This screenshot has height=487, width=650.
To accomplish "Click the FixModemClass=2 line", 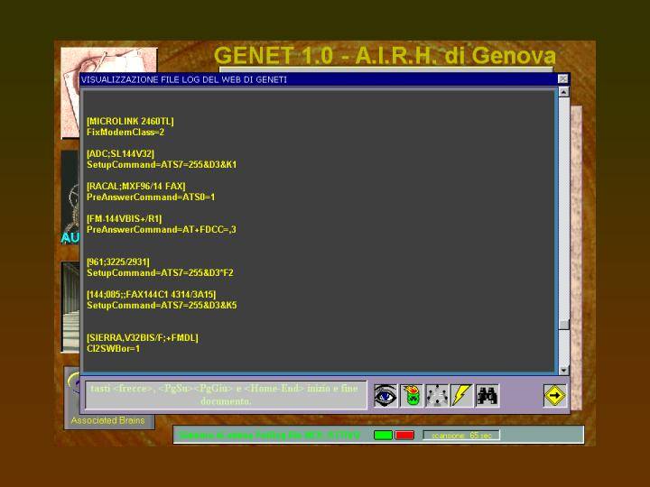I will coord(125,132).
